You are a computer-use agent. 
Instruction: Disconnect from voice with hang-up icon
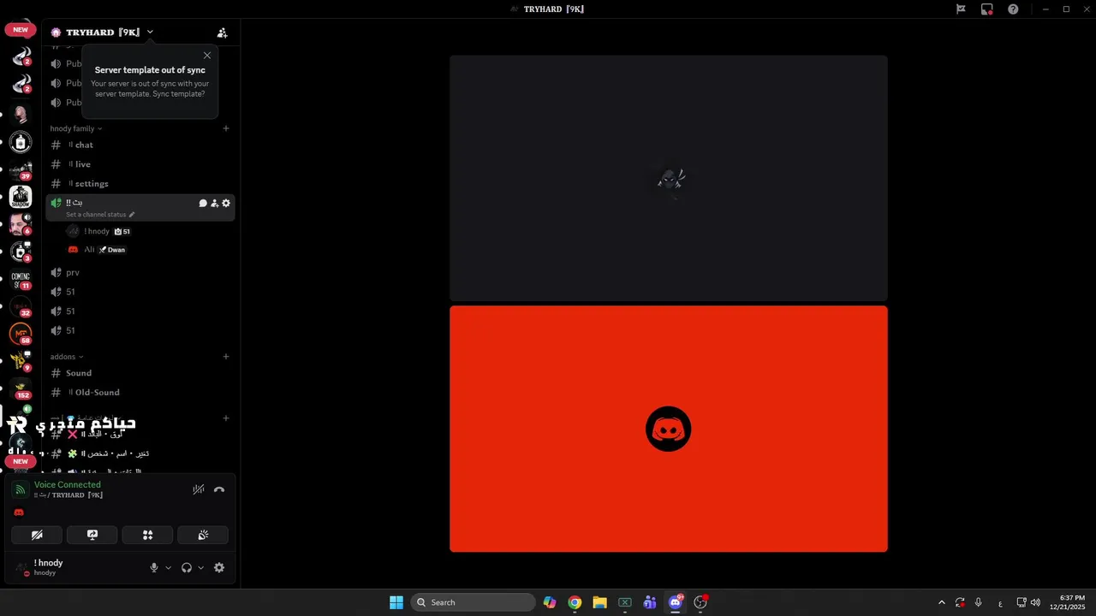coord(219,489)
